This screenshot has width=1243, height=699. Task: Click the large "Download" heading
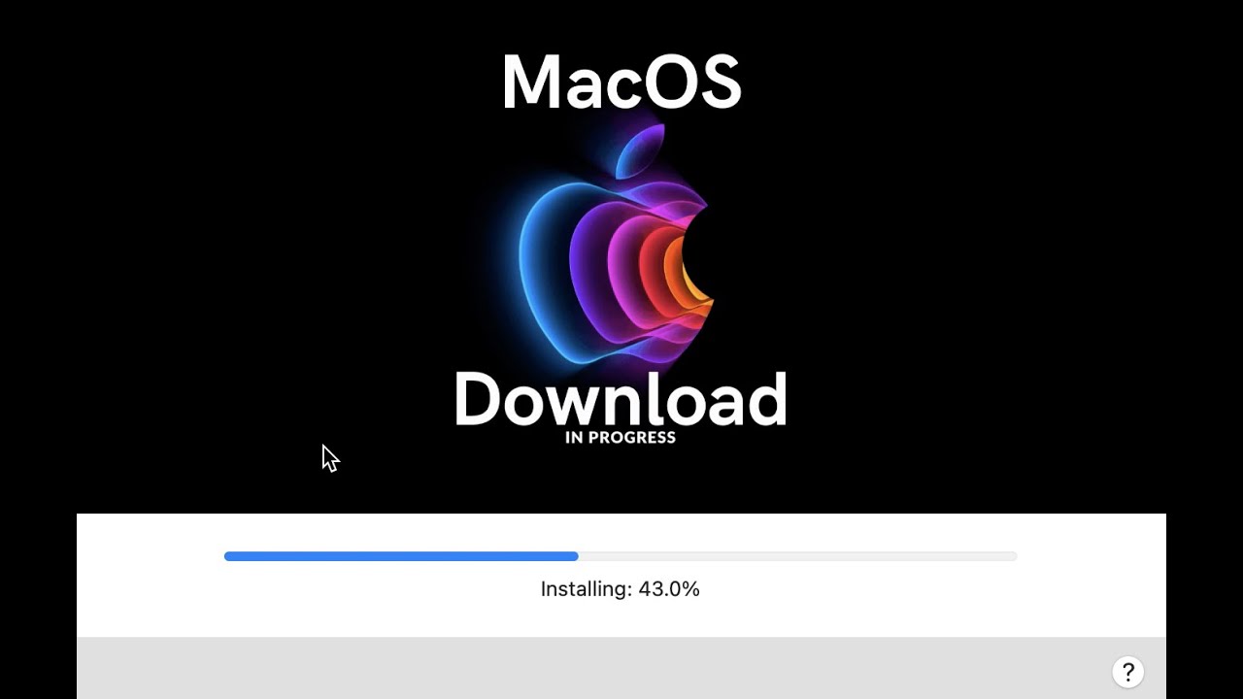click(x=620, y=399)
